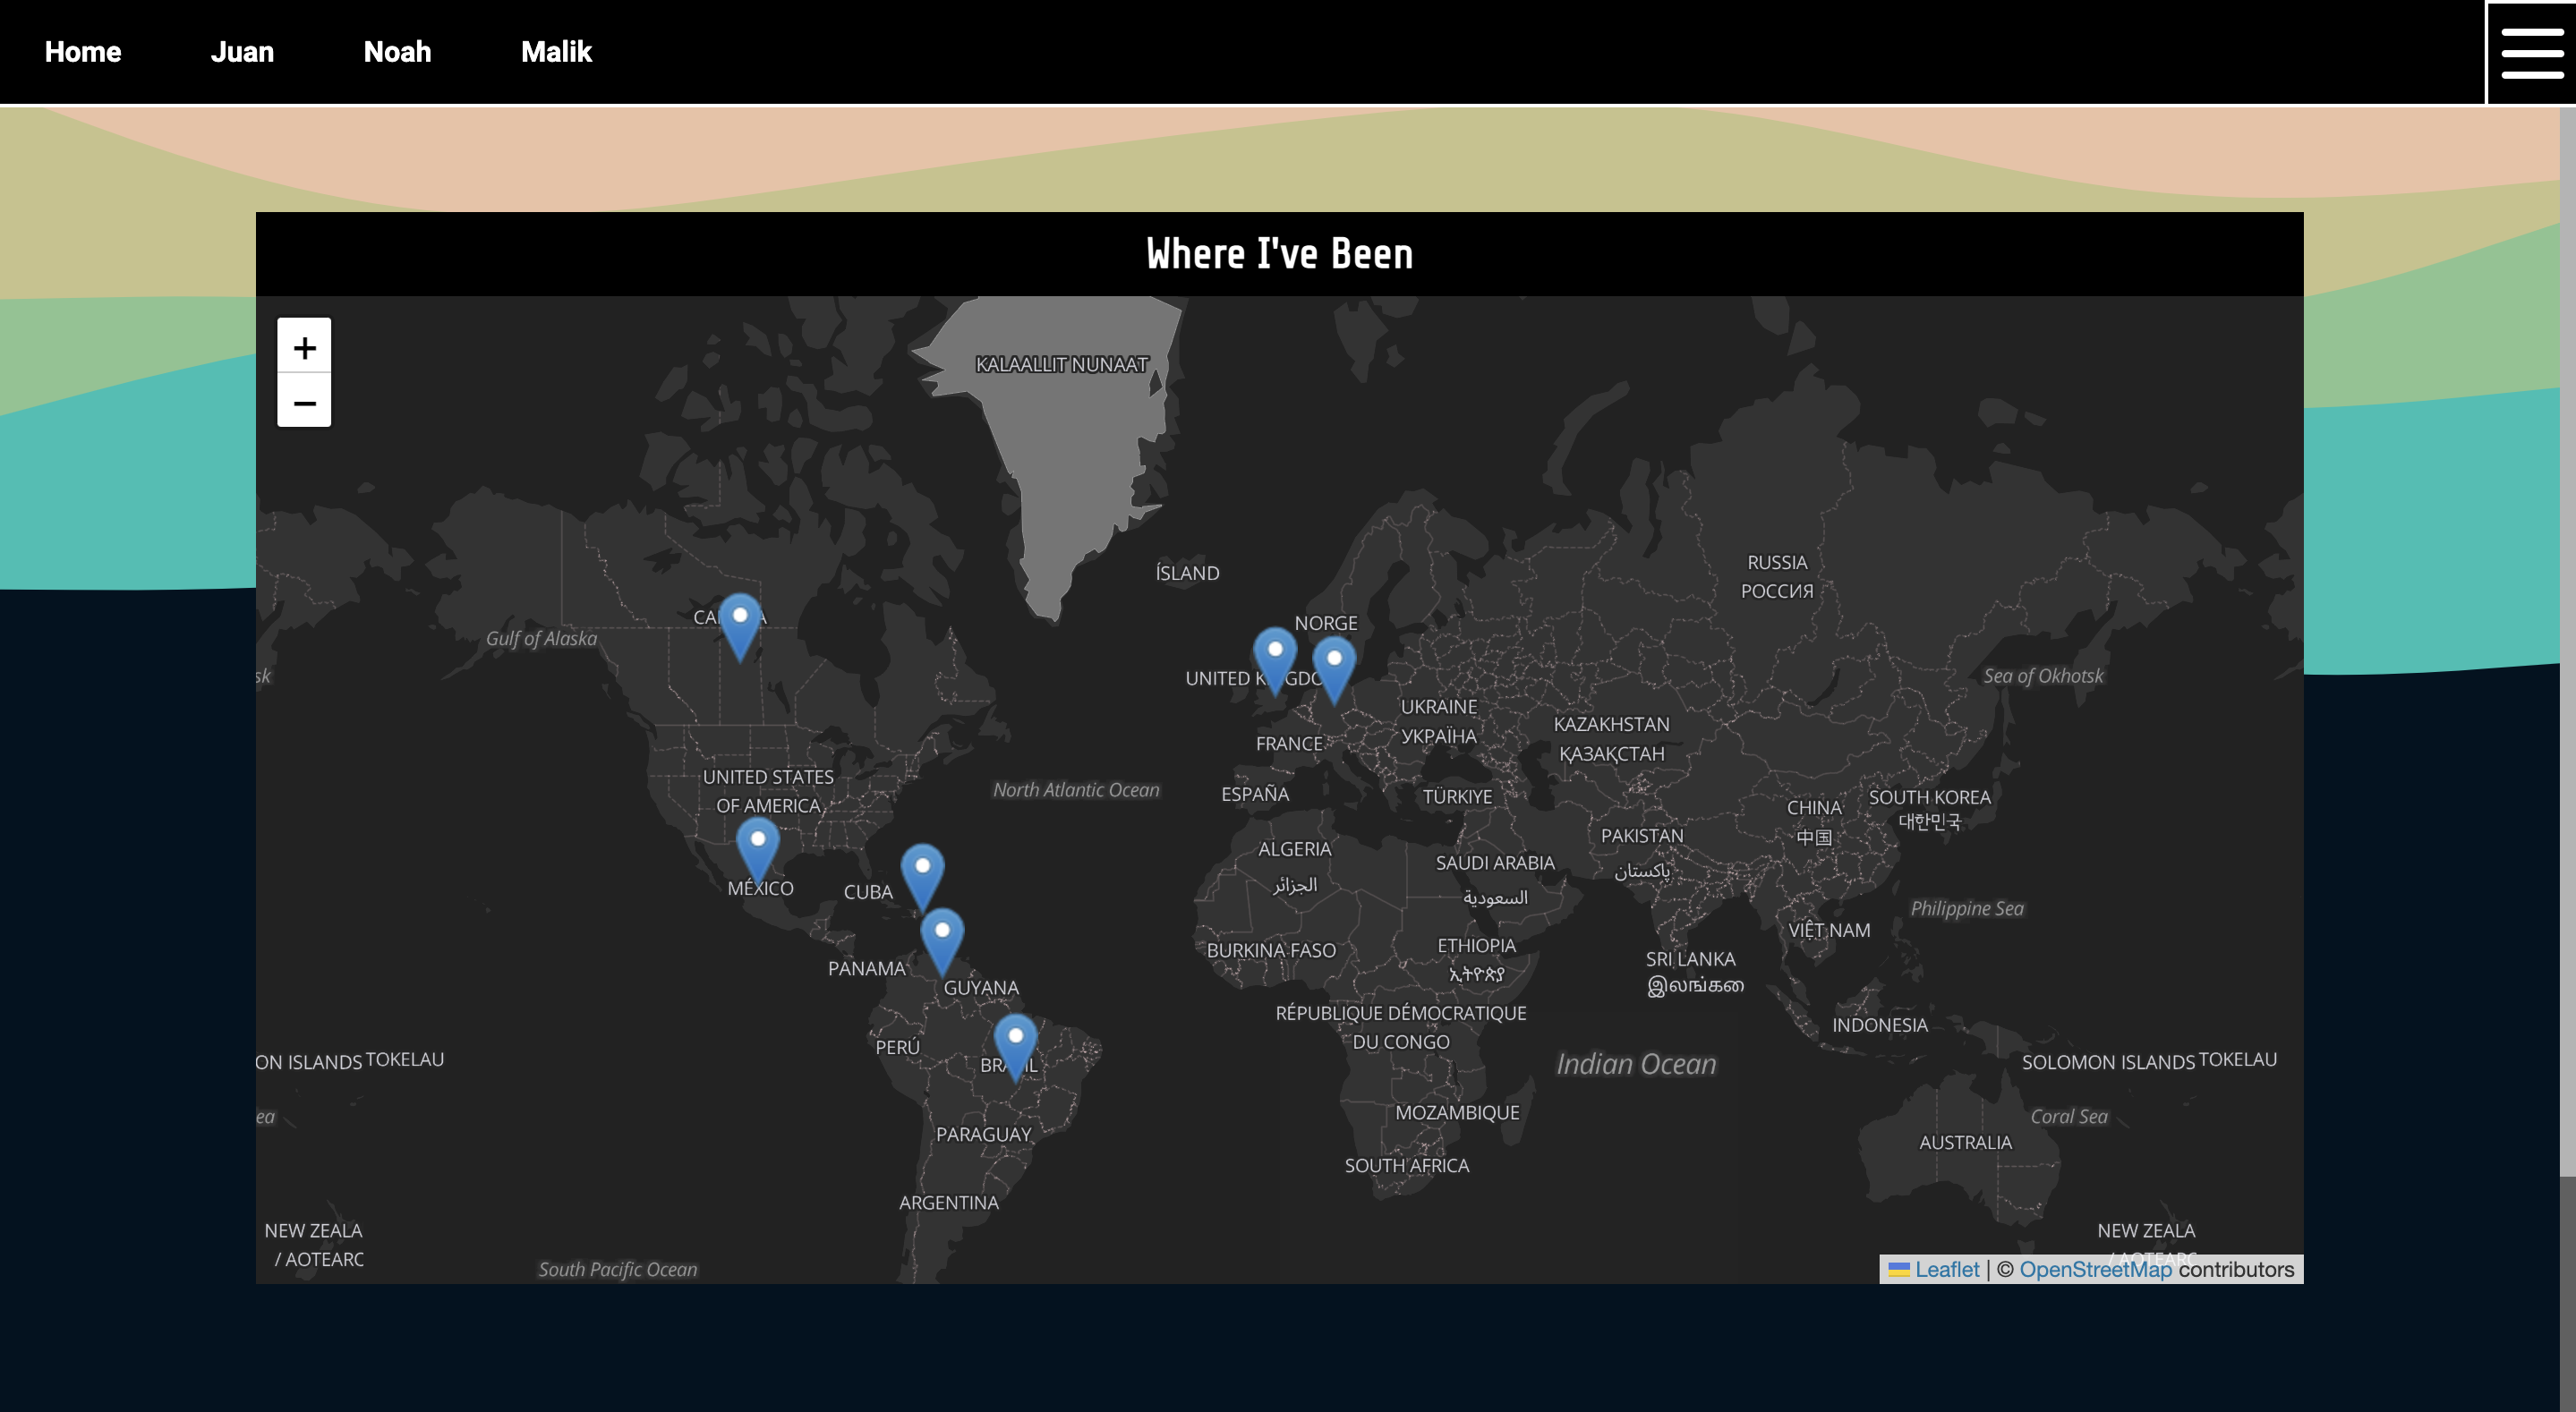2576x1412 pixels.
Task: Click the map marker over Canada
Action: [x=740, y=624]
